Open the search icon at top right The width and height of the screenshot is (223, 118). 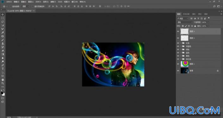click(214, 6)
